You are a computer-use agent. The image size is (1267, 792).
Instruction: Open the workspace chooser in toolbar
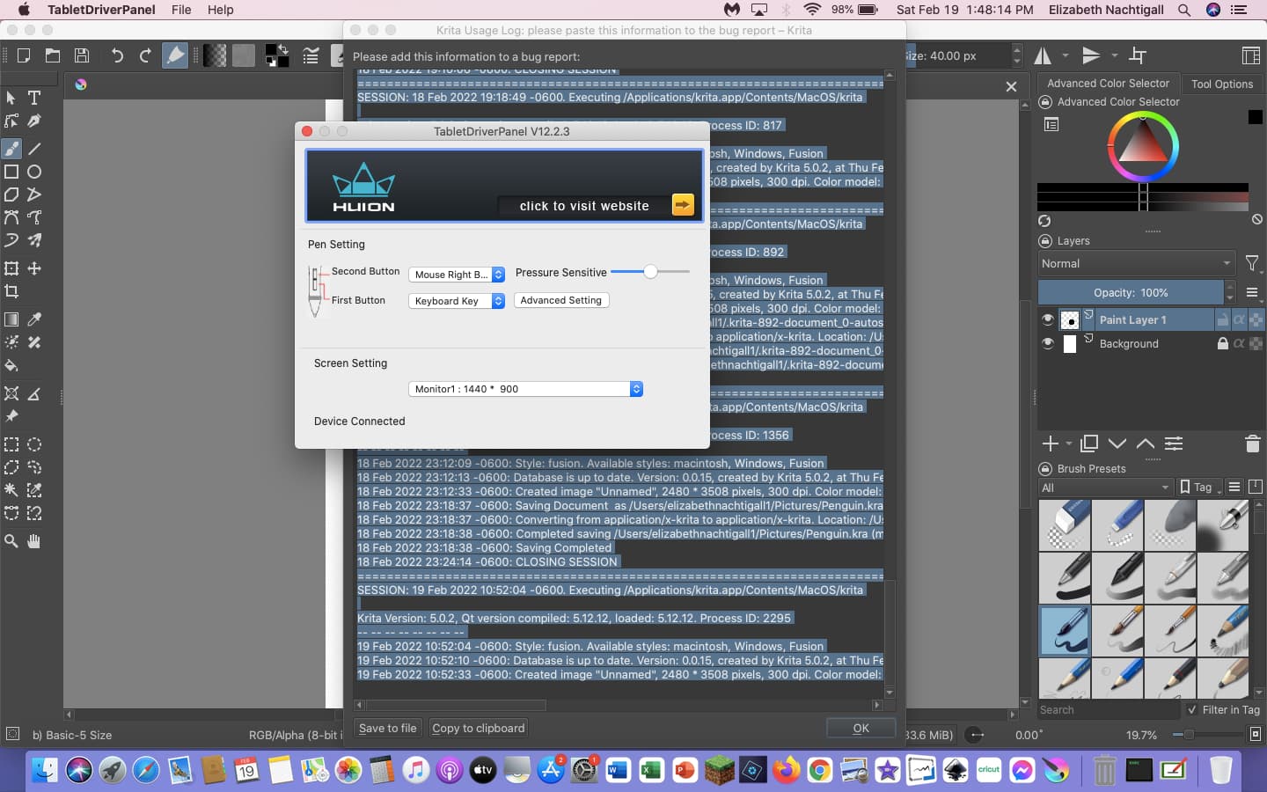[x=1250, y=55]
